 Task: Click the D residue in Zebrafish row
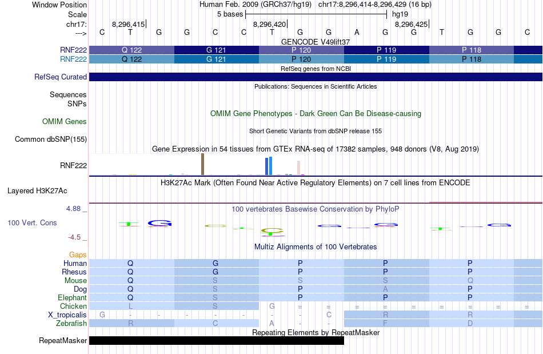tap(470, 323)
